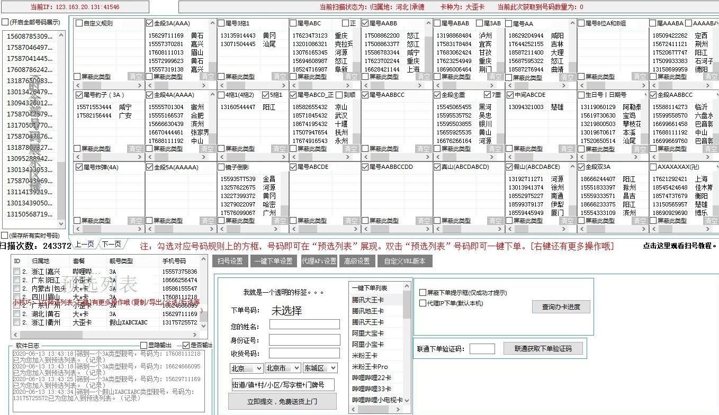
Task: Submit with 立即提交,免费送货上门 button
Action: pos(282,401)
